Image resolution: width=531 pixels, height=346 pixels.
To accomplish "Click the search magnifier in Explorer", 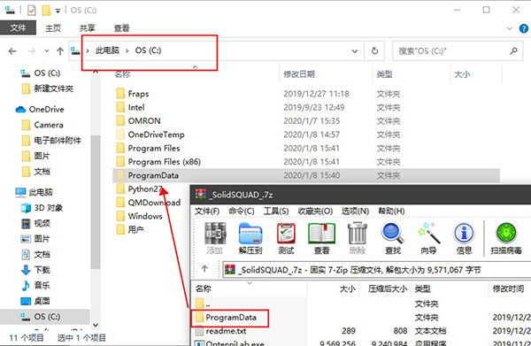I will [x=513, y=50].
